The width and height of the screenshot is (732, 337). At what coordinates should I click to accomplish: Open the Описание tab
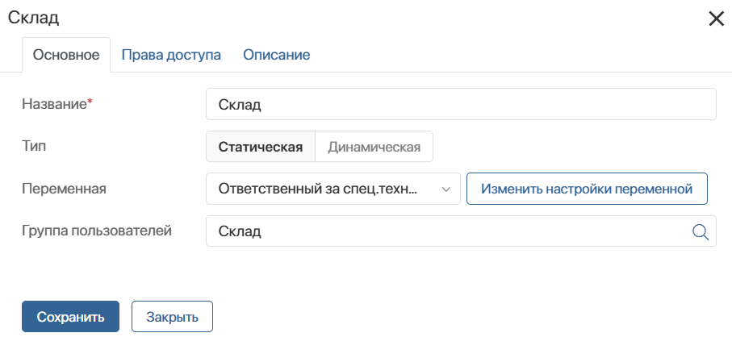(276, 55)
